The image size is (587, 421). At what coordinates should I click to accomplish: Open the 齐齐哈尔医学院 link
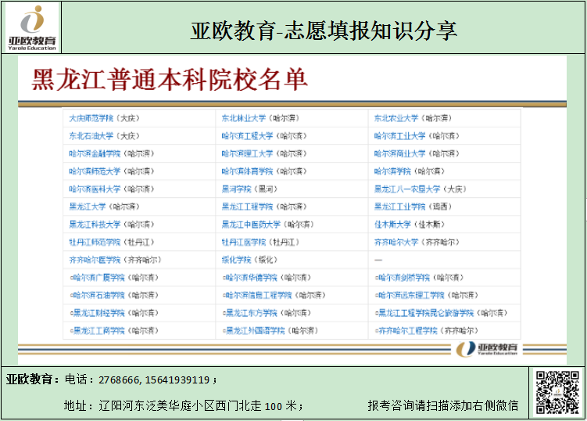pyautogui.click(x=95, y=260)
